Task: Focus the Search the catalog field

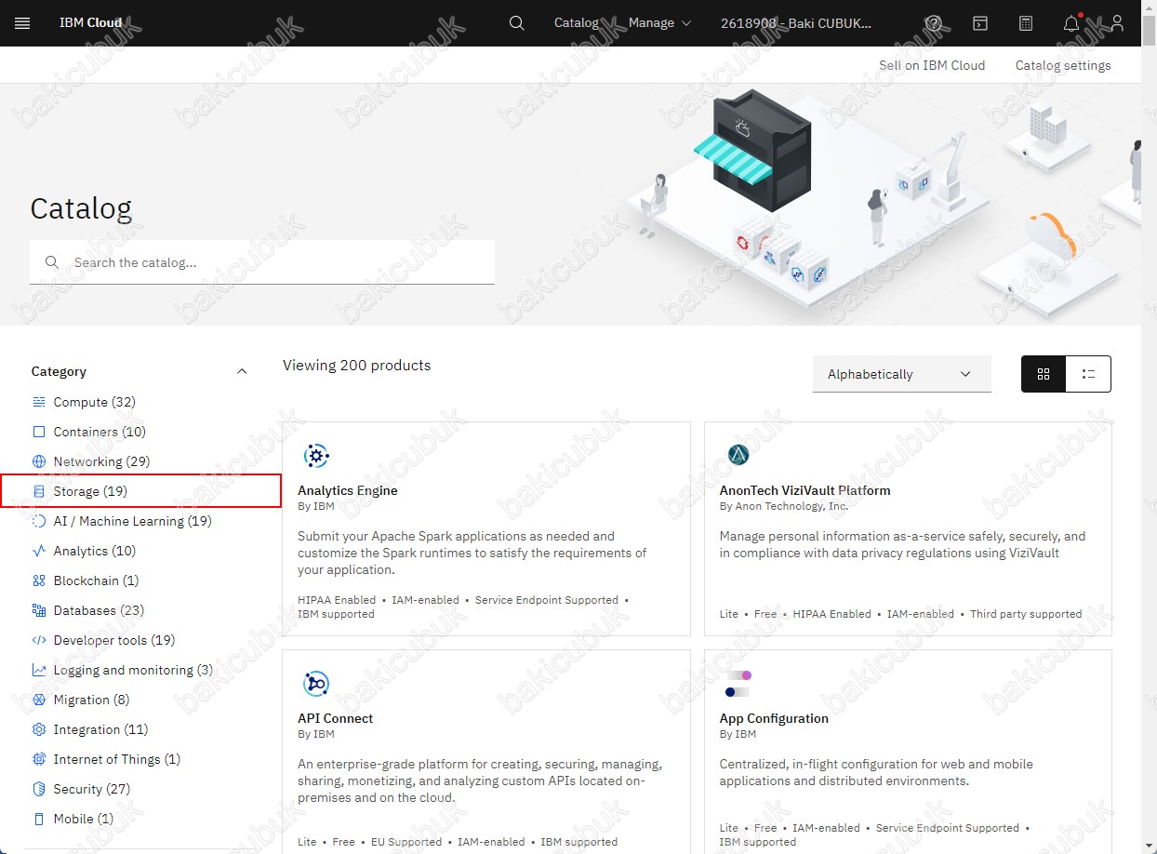Action: click(x=262, y=262)
